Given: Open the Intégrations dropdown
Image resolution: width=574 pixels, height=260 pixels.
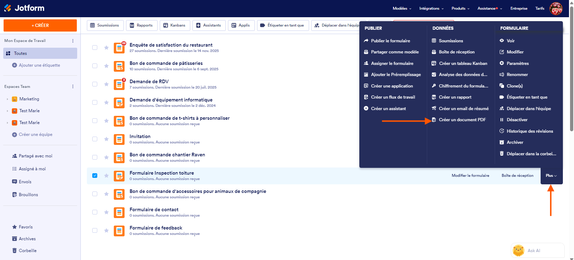Looking at the screenshot, I should tap(431, 8).
